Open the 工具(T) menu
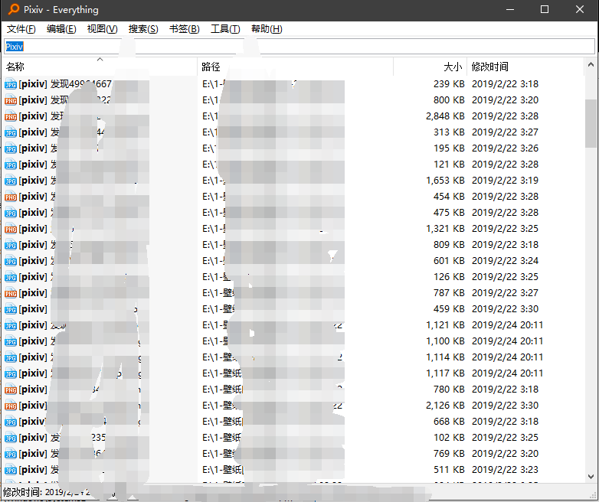The image size is (599, 502). tap(225, 29)
